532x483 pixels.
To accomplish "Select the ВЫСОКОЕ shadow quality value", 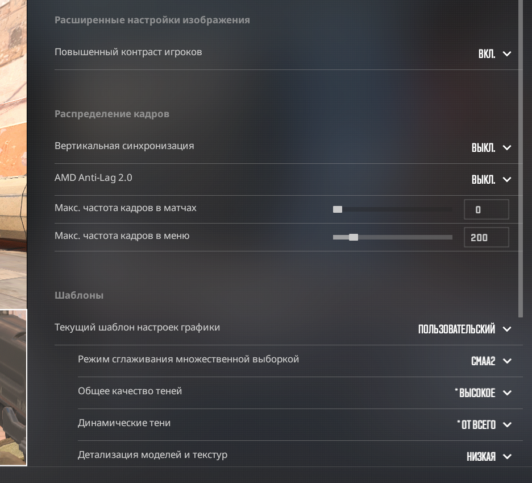I will tap(475, 393).
